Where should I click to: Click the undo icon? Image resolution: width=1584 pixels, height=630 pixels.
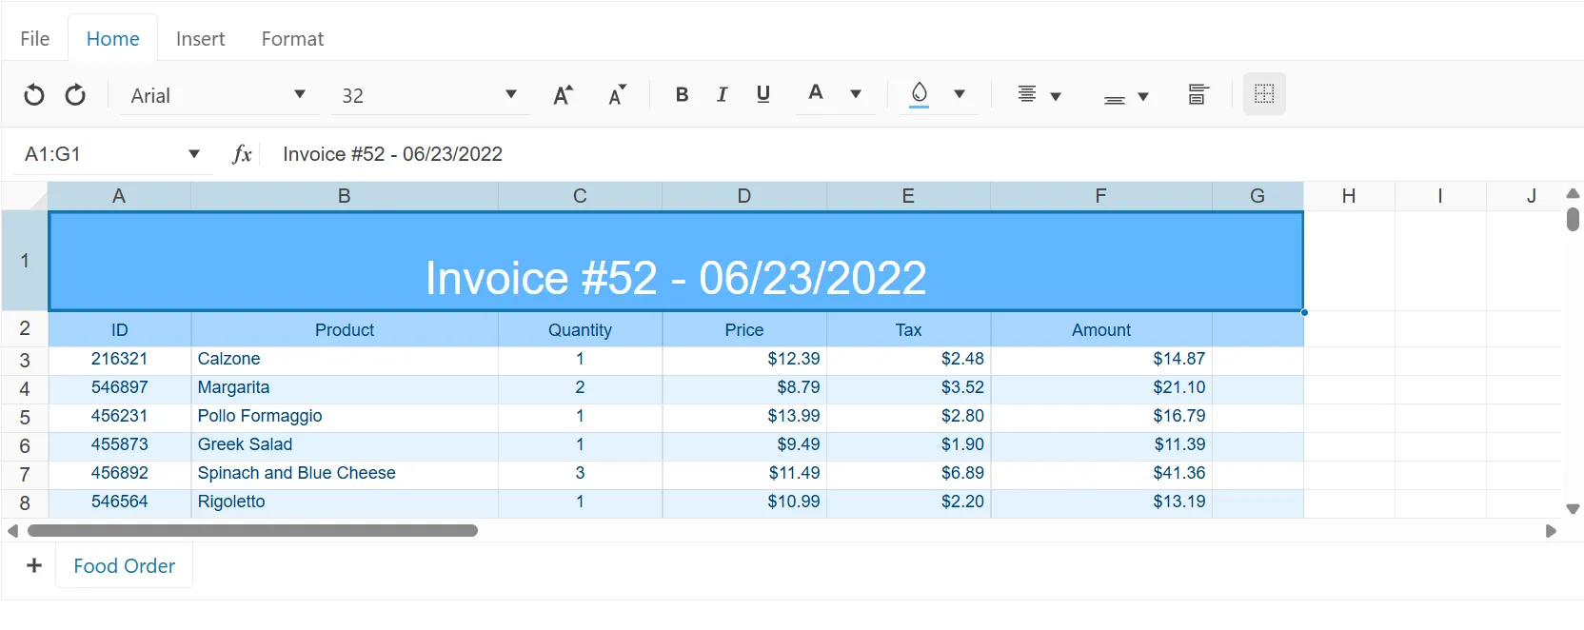pyautogui.click(x=34, y=95)
